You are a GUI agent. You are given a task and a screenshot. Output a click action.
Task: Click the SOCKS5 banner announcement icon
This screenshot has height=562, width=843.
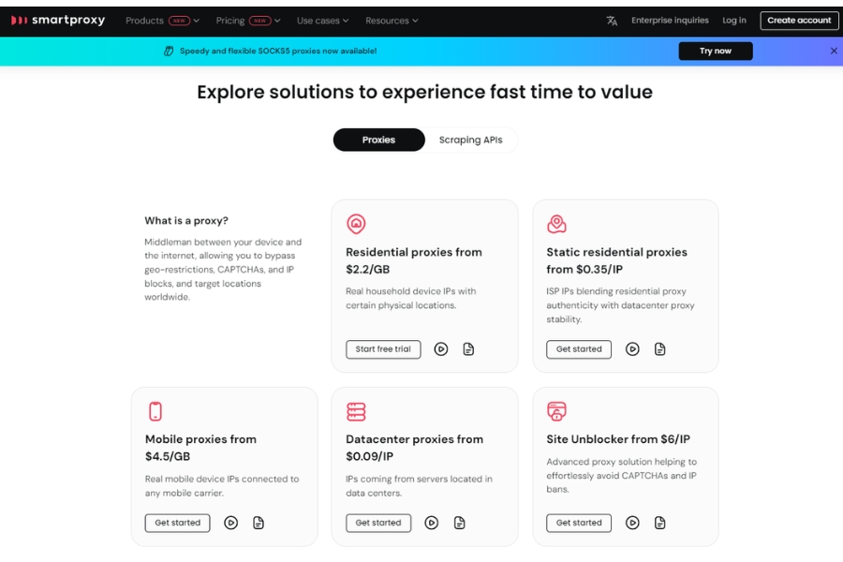pyautogui.click(x=169, y=52)
